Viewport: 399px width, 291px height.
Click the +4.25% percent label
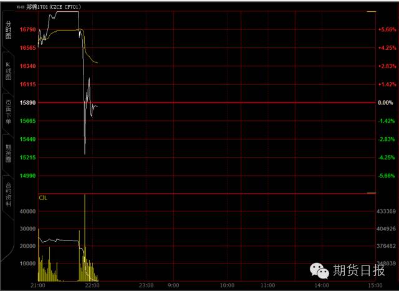pos(387,48)
